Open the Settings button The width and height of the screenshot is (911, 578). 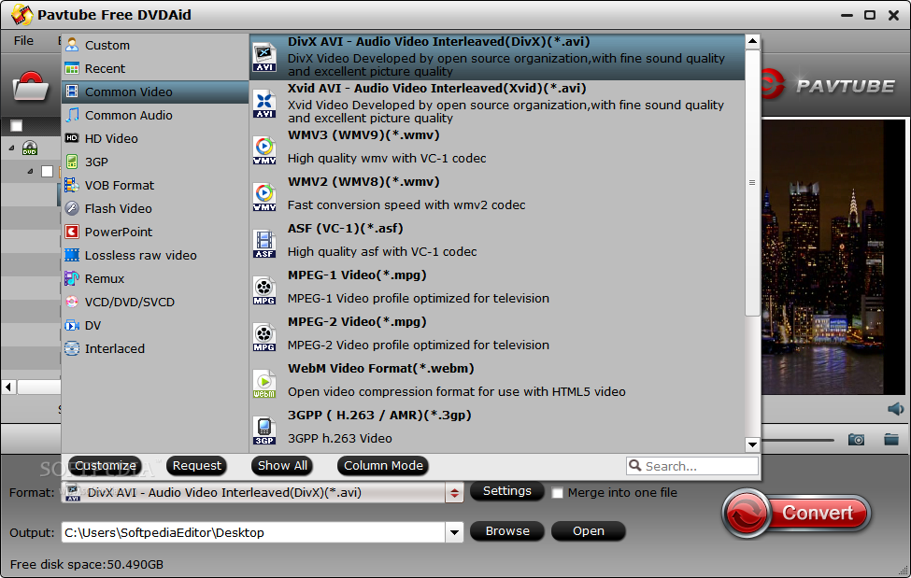coord(507,491)
